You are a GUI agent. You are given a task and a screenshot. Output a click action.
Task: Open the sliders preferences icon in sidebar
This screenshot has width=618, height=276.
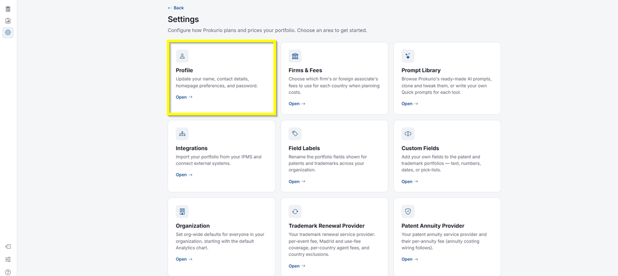pyautogui.click(x=8, y=260)
